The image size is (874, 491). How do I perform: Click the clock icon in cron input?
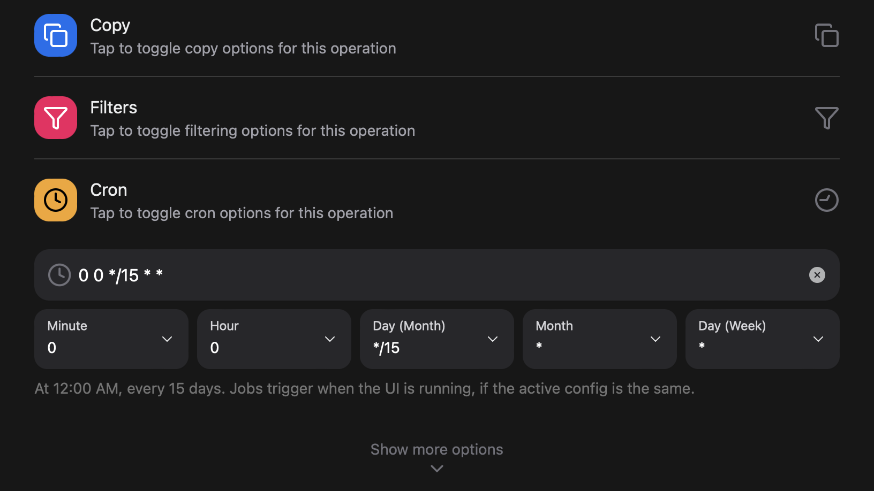coord(59,275)
